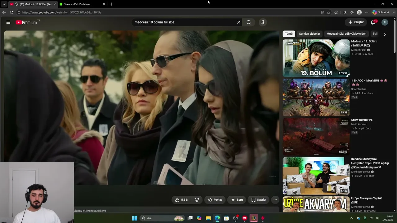
Task: Click the taskbar Ara search box
Action: (x=163, y=218)
